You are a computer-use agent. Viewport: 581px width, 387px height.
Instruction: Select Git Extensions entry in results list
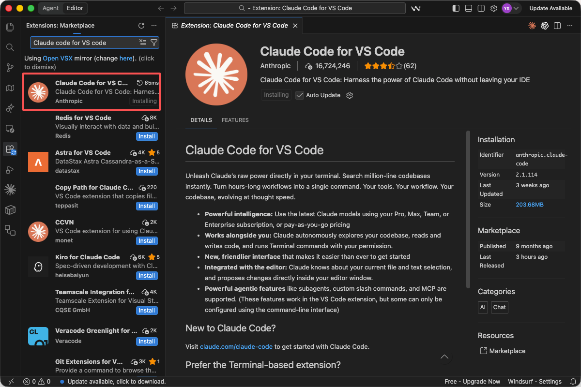[93, 366]
